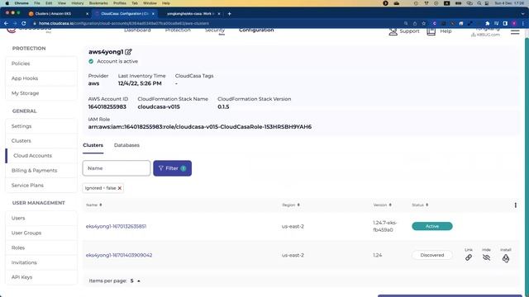Open the Dashboard top navigation item
Viewport: 529px width, 297px height.
(137, 31)
